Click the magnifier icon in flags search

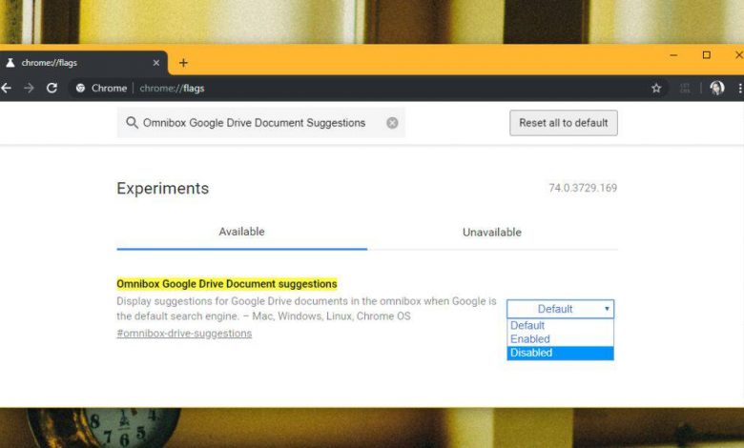coord(132,123)
